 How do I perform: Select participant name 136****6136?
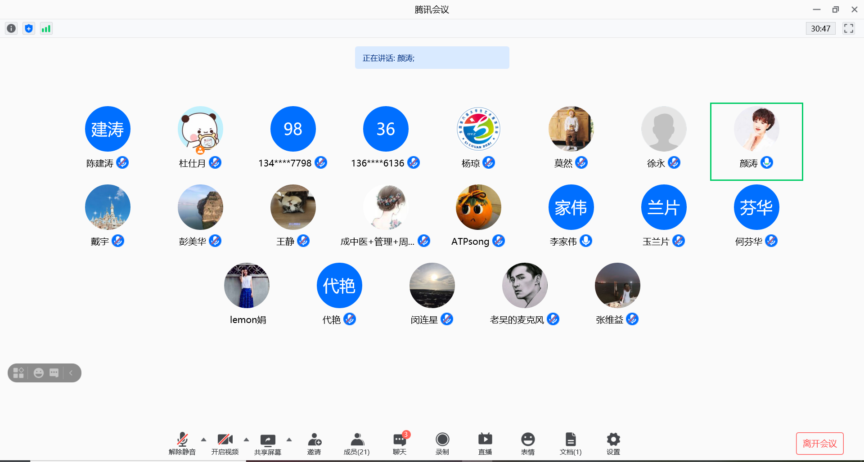378,163
